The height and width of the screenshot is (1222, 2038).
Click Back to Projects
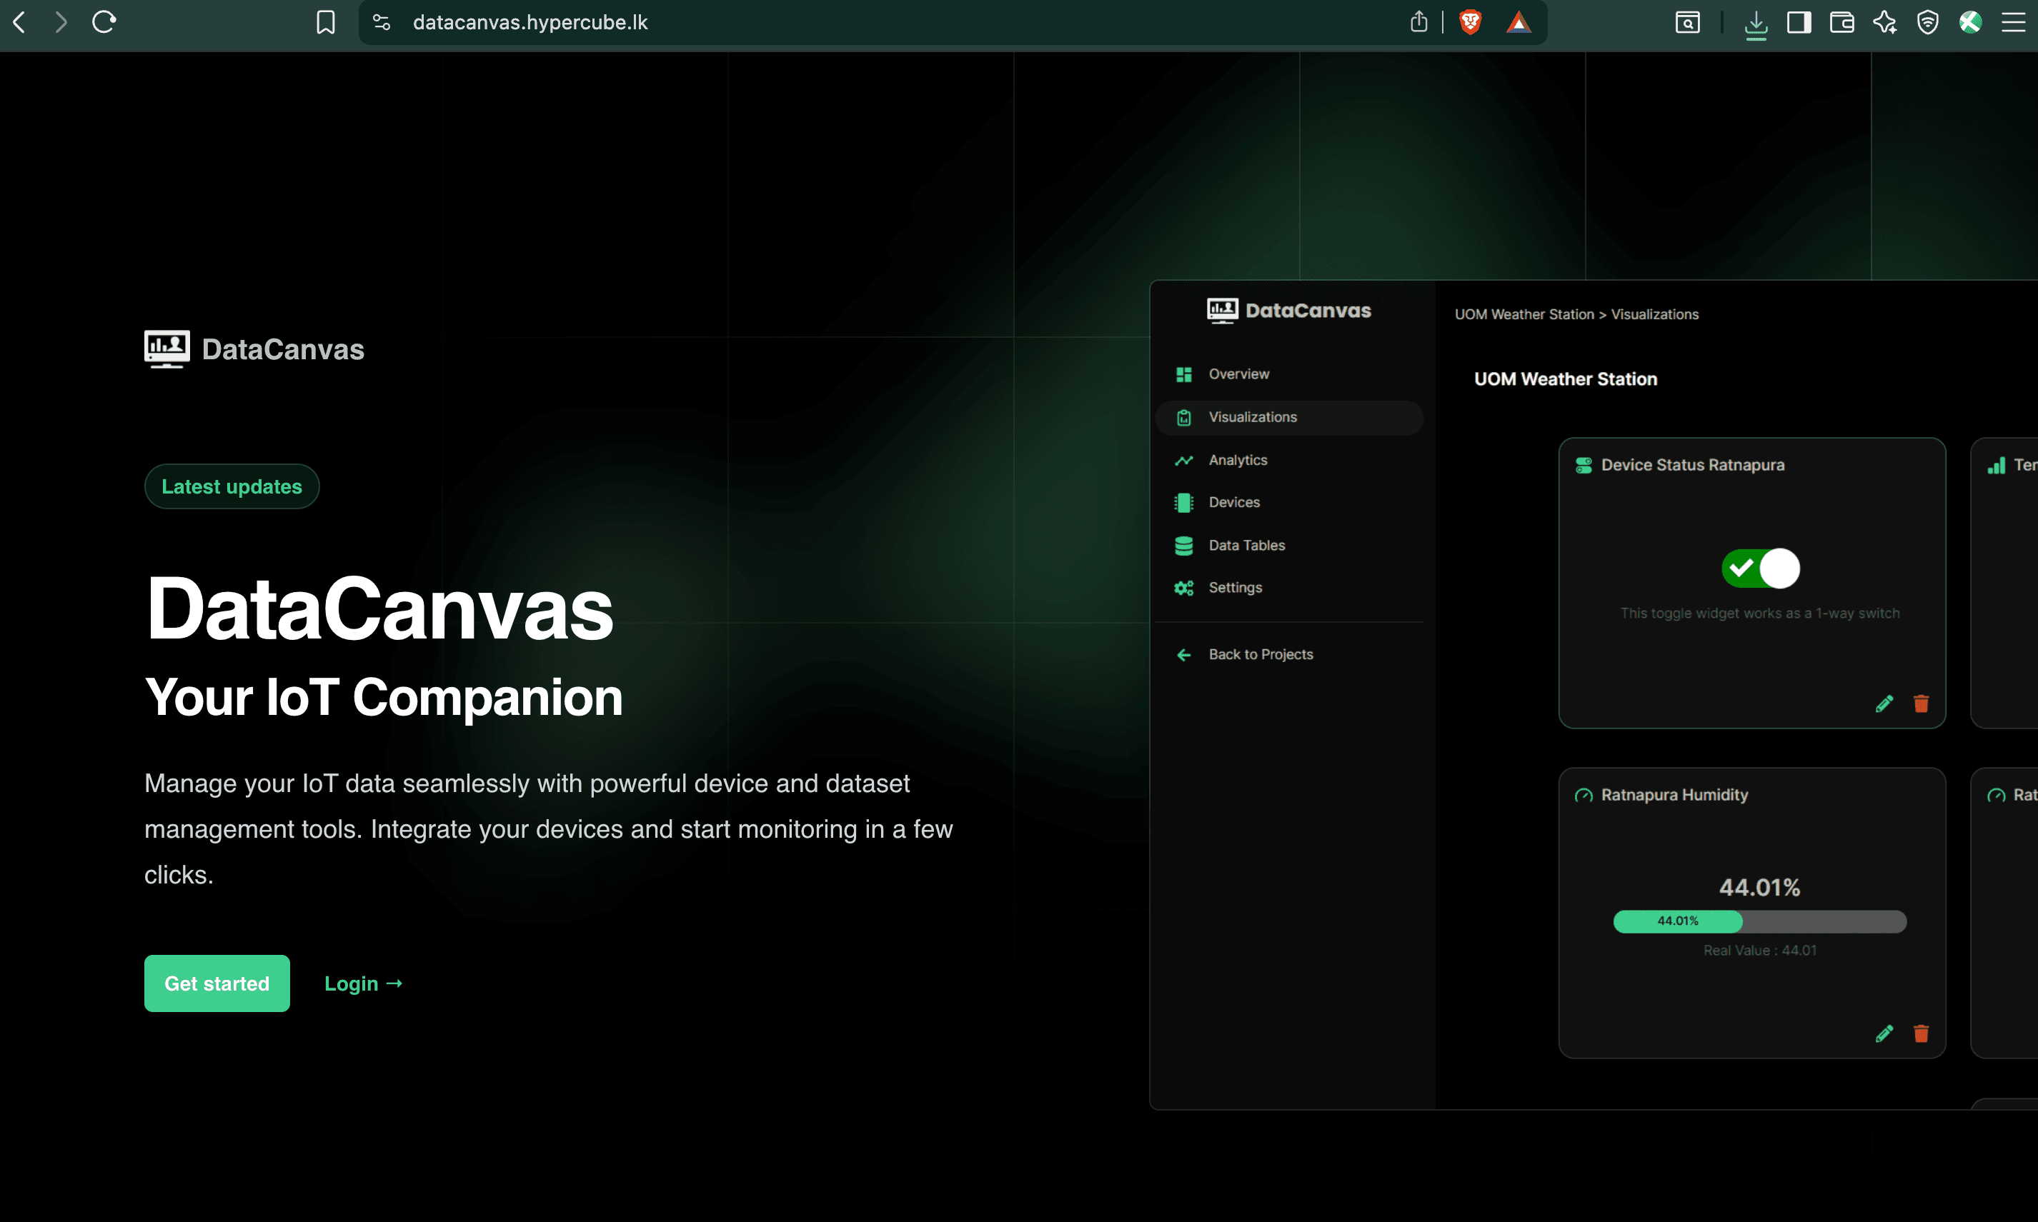pos(1261,653)
